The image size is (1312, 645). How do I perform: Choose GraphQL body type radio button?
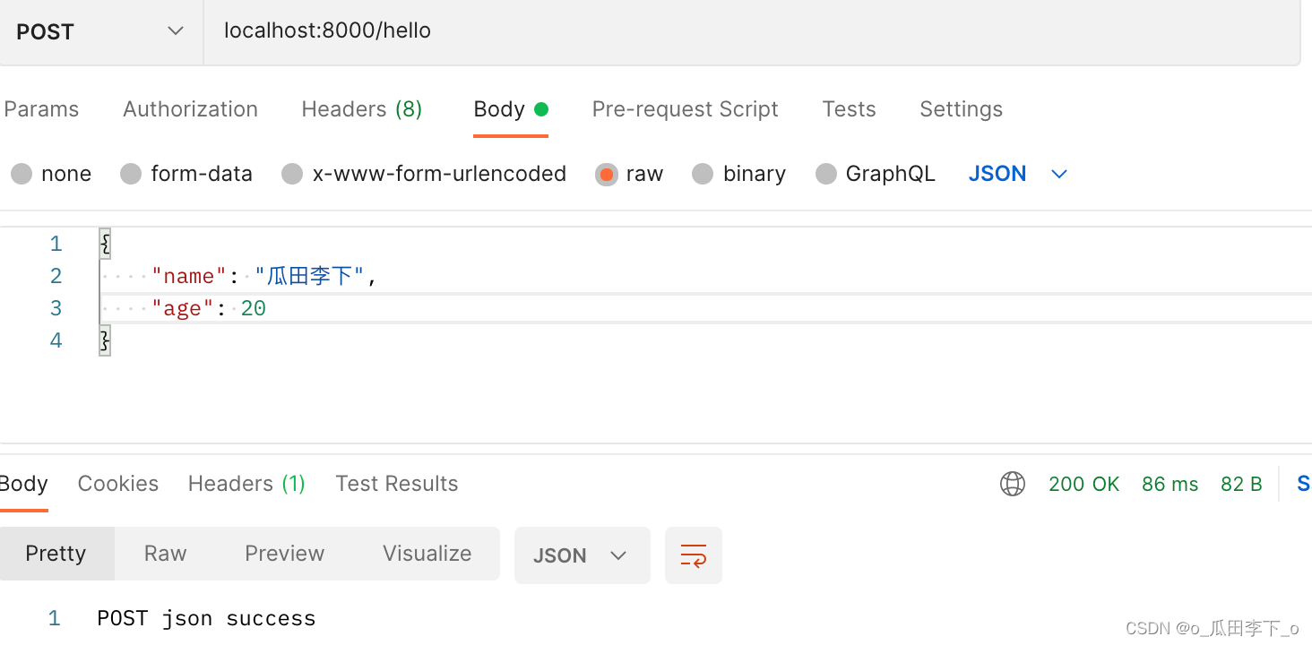[826, 174]
